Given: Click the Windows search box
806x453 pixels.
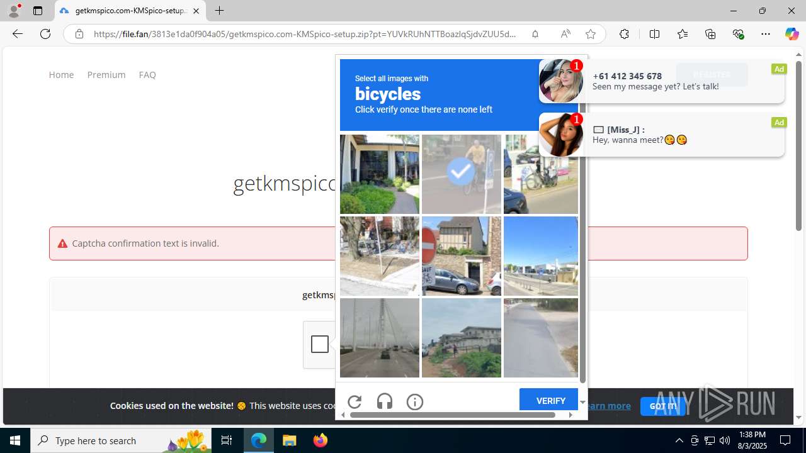Looking at the screenshot, I should (121, 440).
